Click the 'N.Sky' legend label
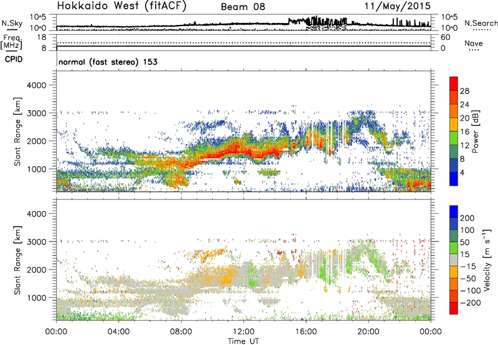 point(12,23)
